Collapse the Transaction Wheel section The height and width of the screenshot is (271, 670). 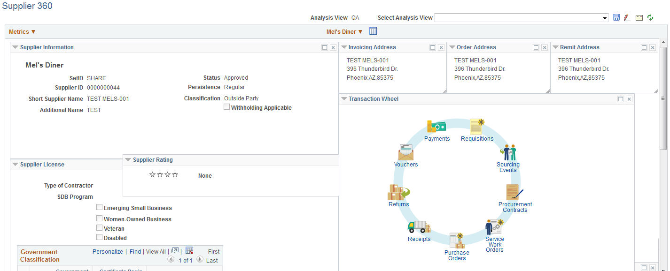(344, 99)
